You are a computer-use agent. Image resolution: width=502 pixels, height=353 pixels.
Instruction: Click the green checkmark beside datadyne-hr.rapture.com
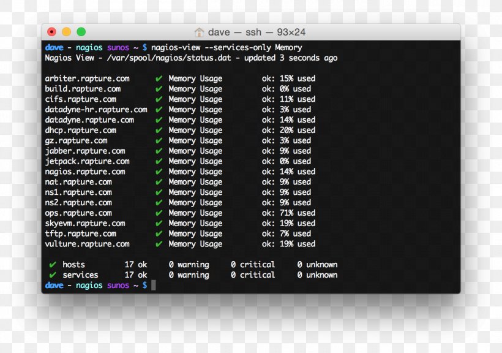point(159,110)
